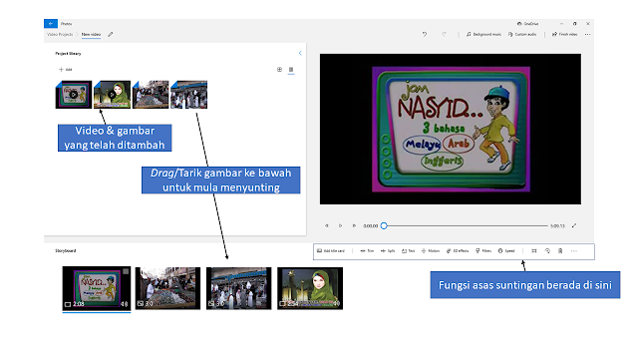
Task: Select the third library market photo
Action: point(151,95)
